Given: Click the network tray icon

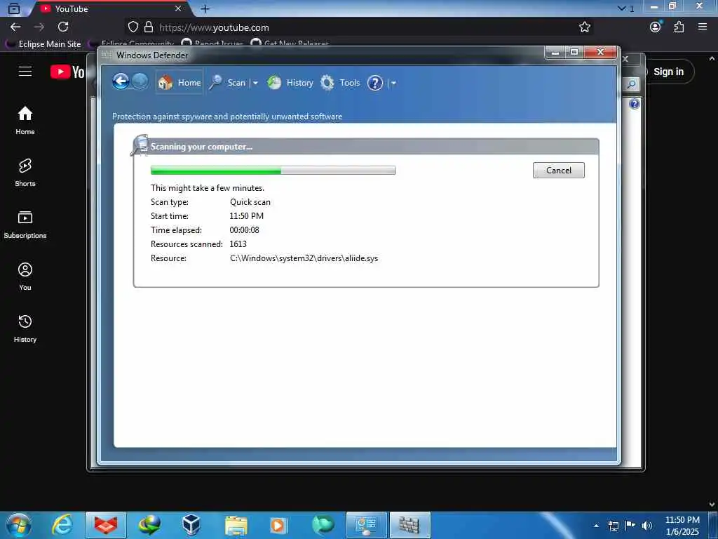Looking at the screenshot, I should pos(613,526).
